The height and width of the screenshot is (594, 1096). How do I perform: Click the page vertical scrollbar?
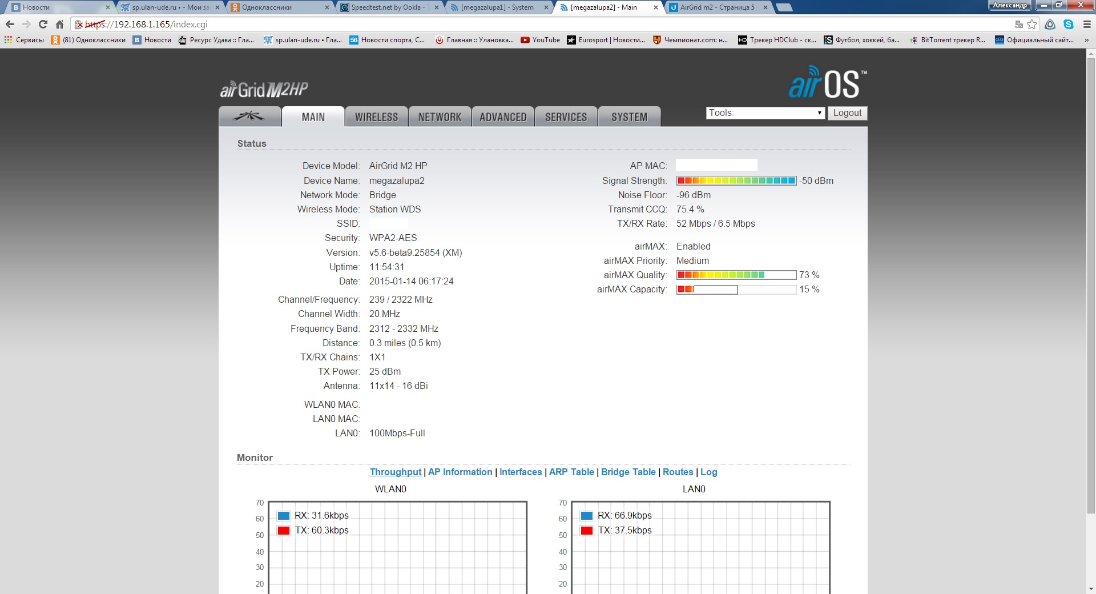coord(1091,286)
